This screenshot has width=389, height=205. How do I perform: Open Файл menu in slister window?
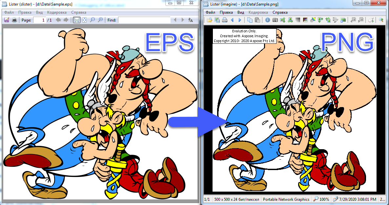coord(9,12)
